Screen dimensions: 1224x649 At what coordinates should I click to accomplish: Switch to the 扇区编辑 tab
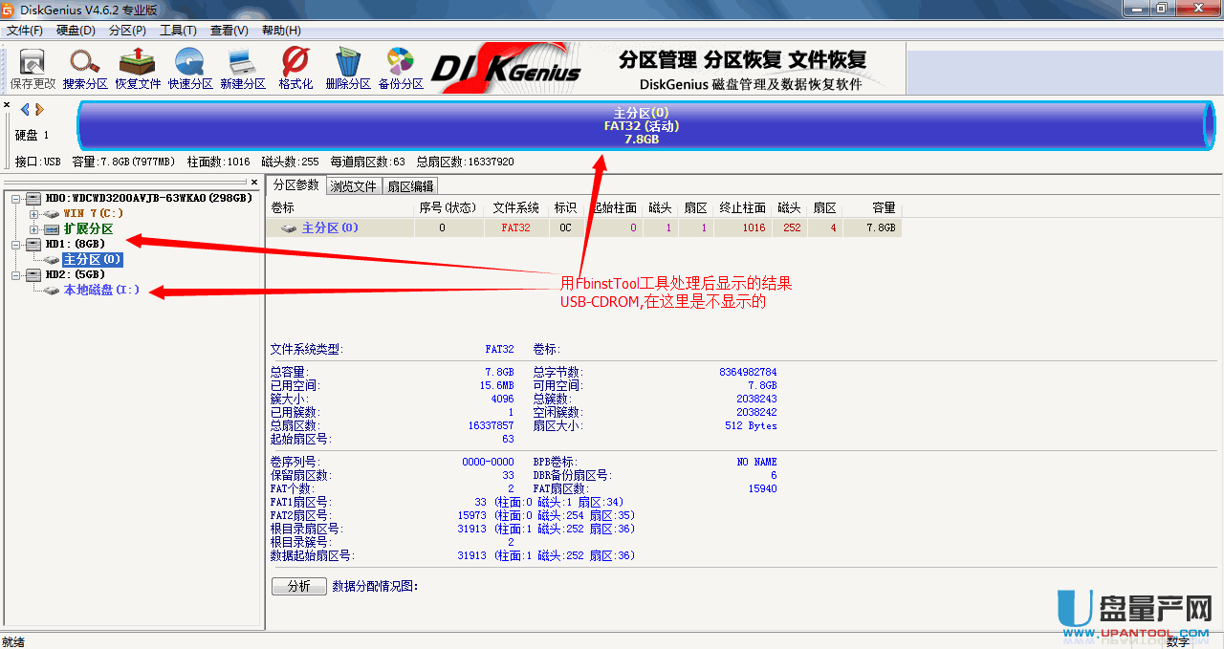point(409,186)
